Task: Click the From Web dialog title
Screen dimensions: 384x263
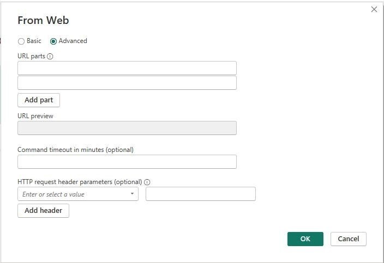Action: coord(43,20)
